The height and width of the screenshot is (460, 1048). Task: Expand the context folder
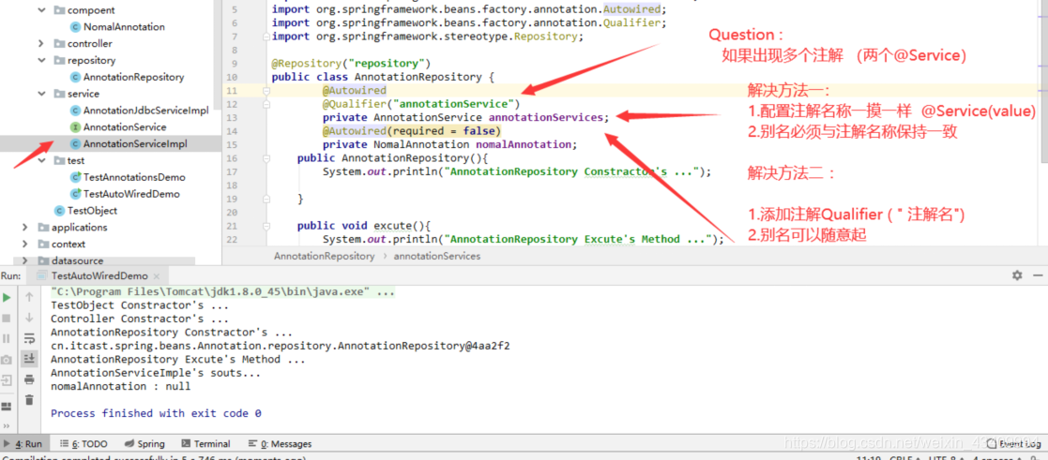point(26,244)
